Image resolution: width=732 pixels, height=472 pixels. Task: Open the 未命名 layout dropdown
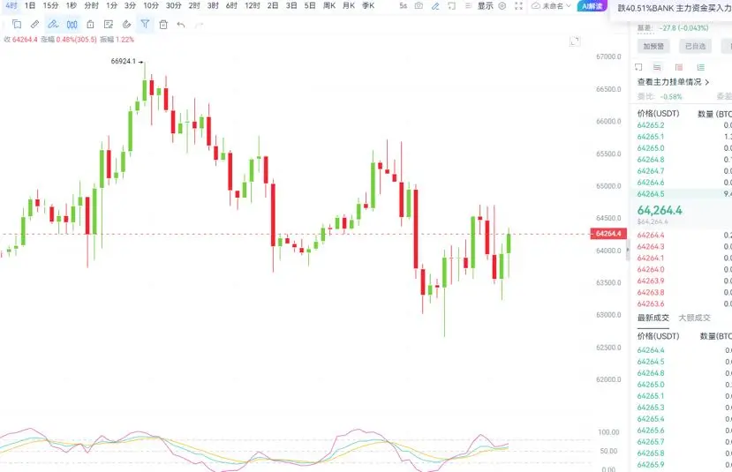click(551, 6)
